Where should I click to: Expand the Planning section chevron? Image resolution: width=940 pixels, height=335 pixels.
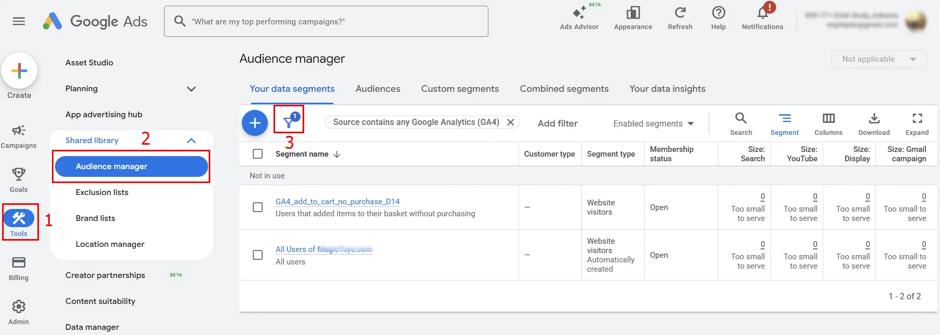tap(191, 89)
